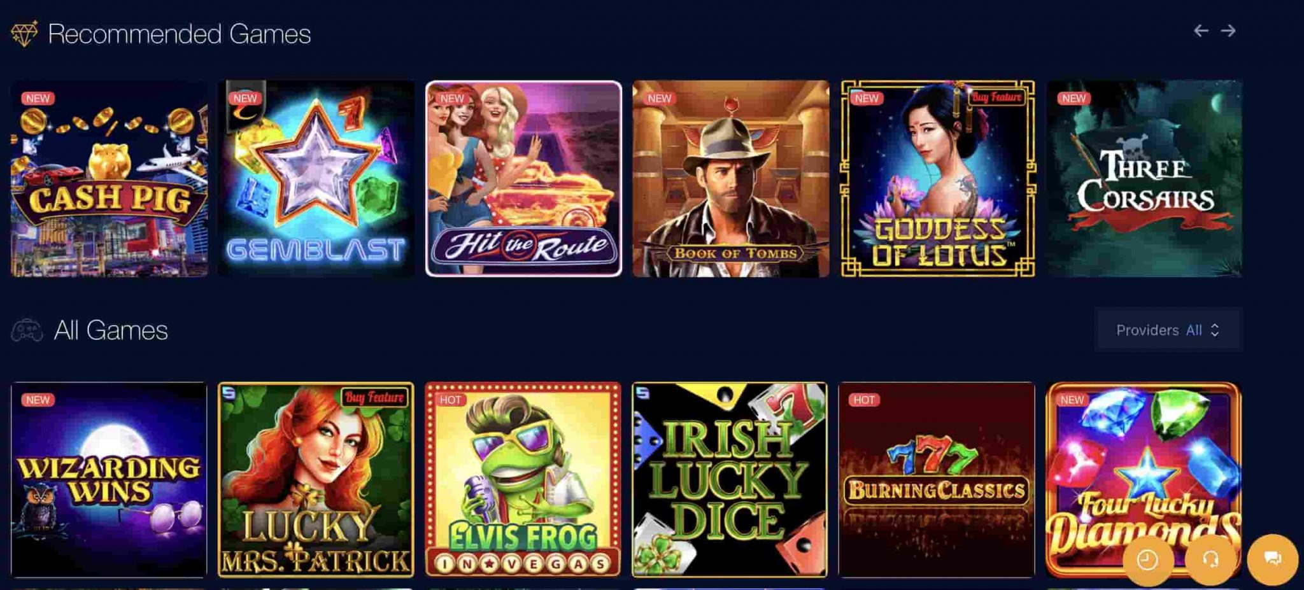The width and height of the screenshot is (1304, 590).
Task: Open the clock history icon
Action: pyautogui.click(x=1148, y=559)
